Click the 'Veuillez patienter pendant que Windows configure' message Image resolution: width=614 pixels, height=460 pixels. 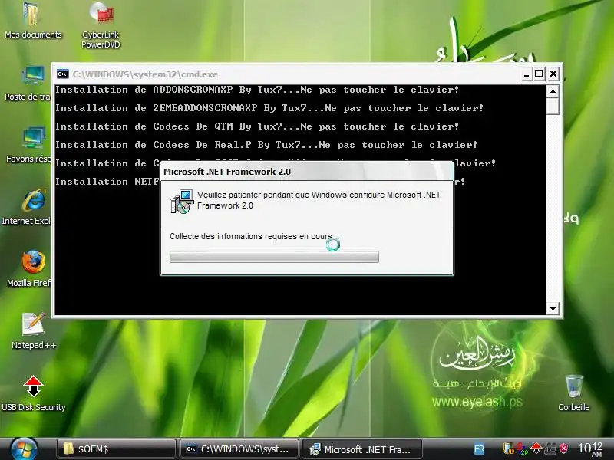click(319, 200)
